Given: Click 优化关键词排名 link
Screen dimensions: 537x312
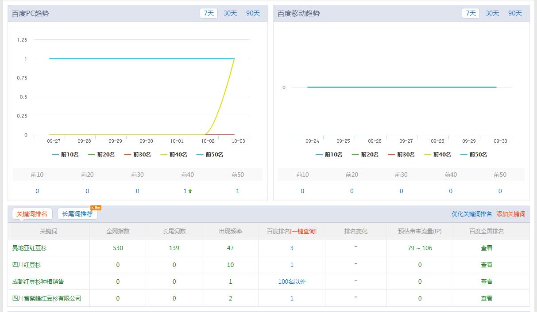Looking at the screenshot, I should [x=471, y=214].
